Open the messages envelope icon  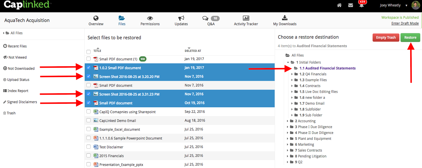point(351,5)
